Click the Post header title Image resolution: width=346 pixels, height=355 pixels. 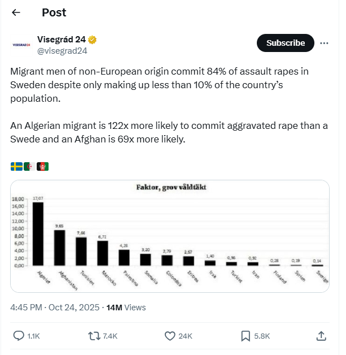(x=54, y=12)
